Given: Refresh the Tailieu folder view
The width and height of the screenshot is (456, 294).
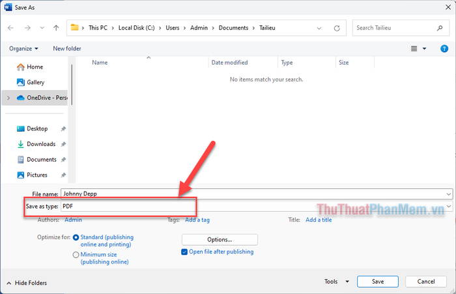Looking at the screenshot, I should coord(337,28).
